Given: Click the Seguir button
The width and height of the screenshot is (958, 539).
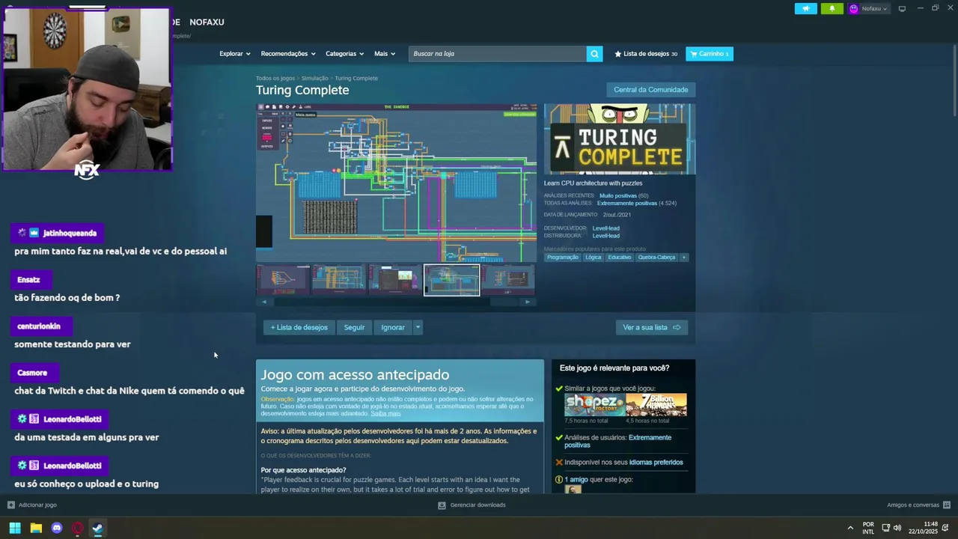Looking at the screenshot, I should pyautogui.click(x=354, y=327).
